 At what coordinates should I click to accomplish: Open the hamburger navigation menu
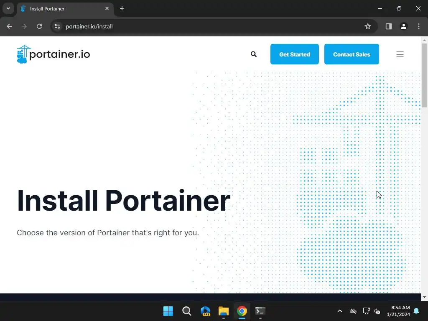(x=400, y=54)
